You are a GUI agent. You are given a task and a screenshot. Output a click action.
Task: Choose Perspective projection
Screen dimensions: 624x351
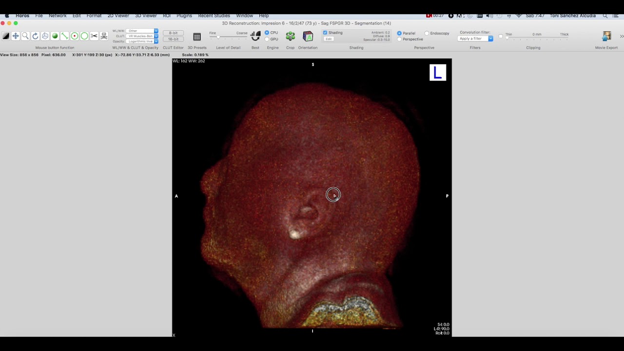[x=399, y=39]
